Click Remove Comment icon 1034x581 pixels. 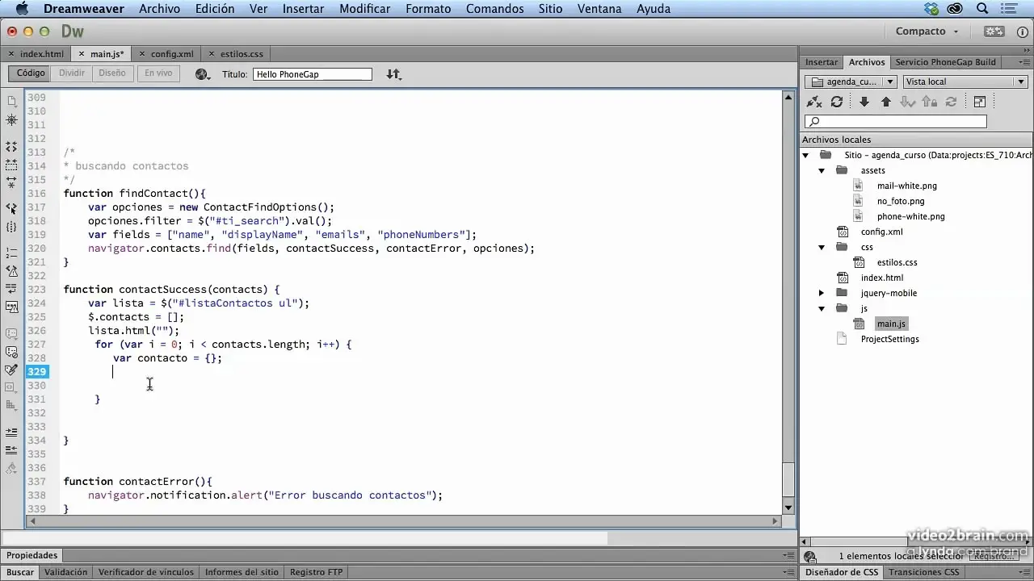11,352
